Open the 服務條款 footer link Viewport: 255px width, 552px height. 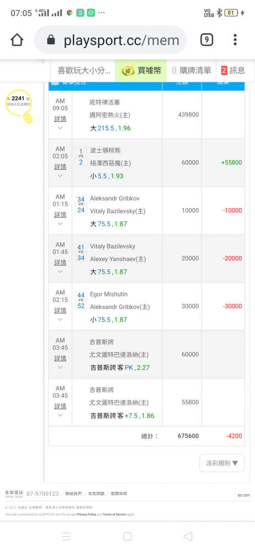pos(119,494)
